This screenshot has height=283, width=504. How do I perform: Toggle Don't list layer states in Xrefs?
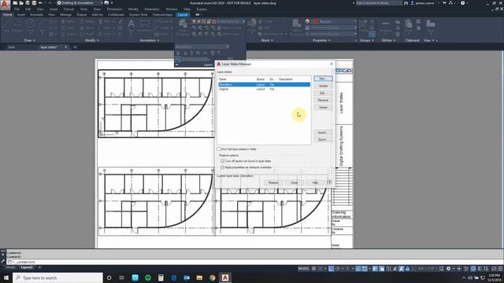click(219, 149)
